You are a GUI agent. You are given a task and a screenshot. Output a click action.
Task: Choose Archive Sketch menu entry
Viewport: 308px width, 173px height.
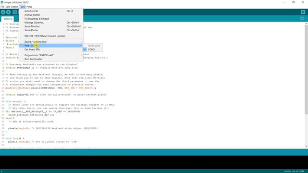click(51, 15)
